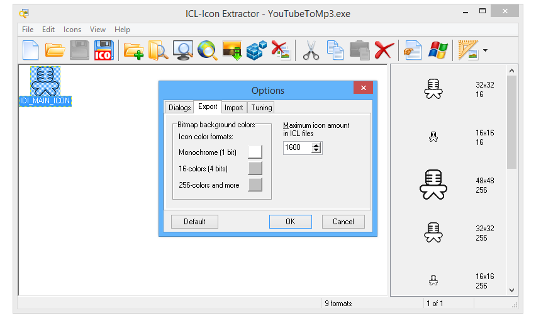The width and height of the screenshot is (541, 325).
Task: Click the picture with green down arrow icon
Action: (232, 51)
